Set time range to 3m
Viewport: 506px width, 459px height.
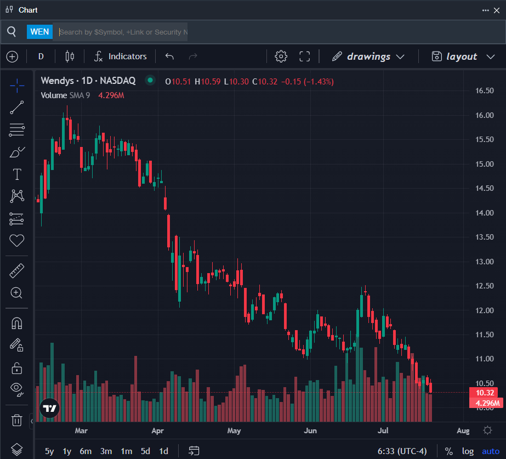coord(106,451)
